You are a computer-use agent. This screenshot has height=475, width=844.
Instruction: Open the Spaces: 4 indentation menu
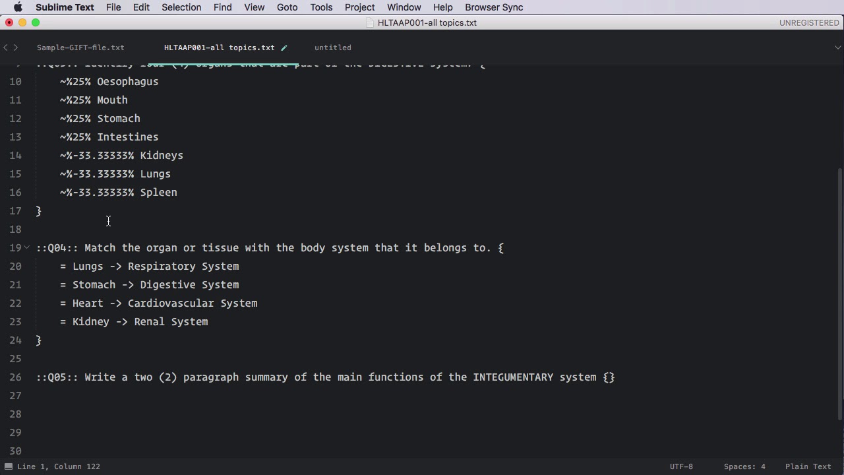coord(744,466)
